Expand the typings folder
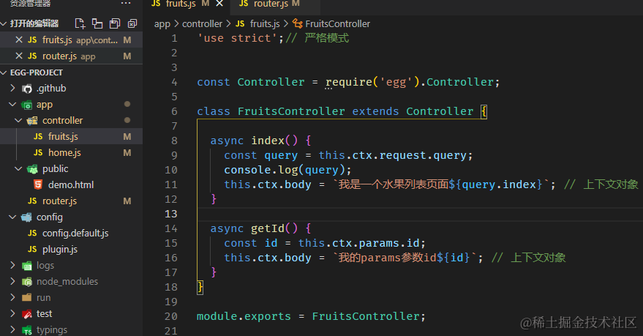 point(12,329)
